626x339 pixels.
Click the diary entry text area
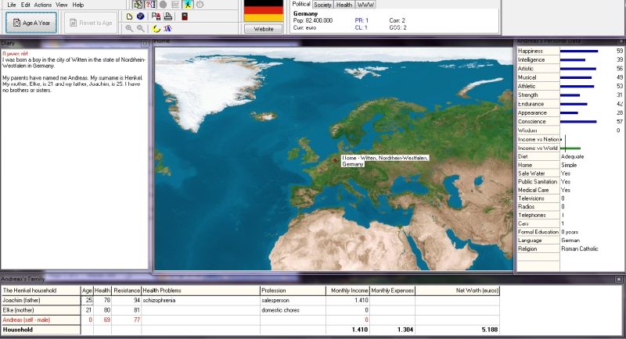pos(74,159)
